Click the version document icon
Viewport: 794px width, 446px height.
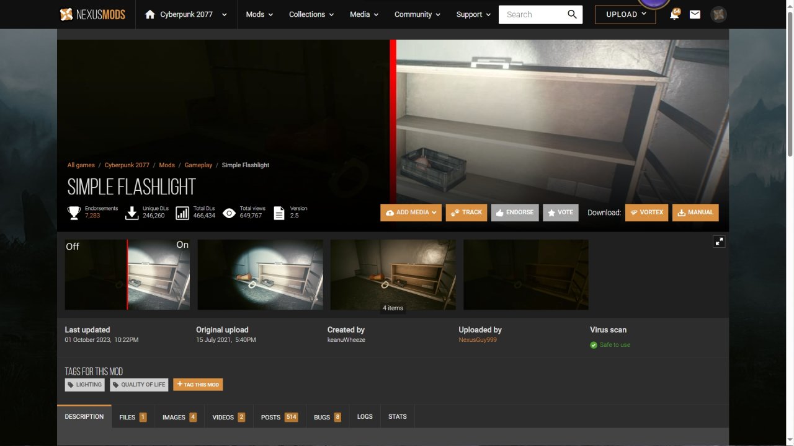click(x=279, y=213)
